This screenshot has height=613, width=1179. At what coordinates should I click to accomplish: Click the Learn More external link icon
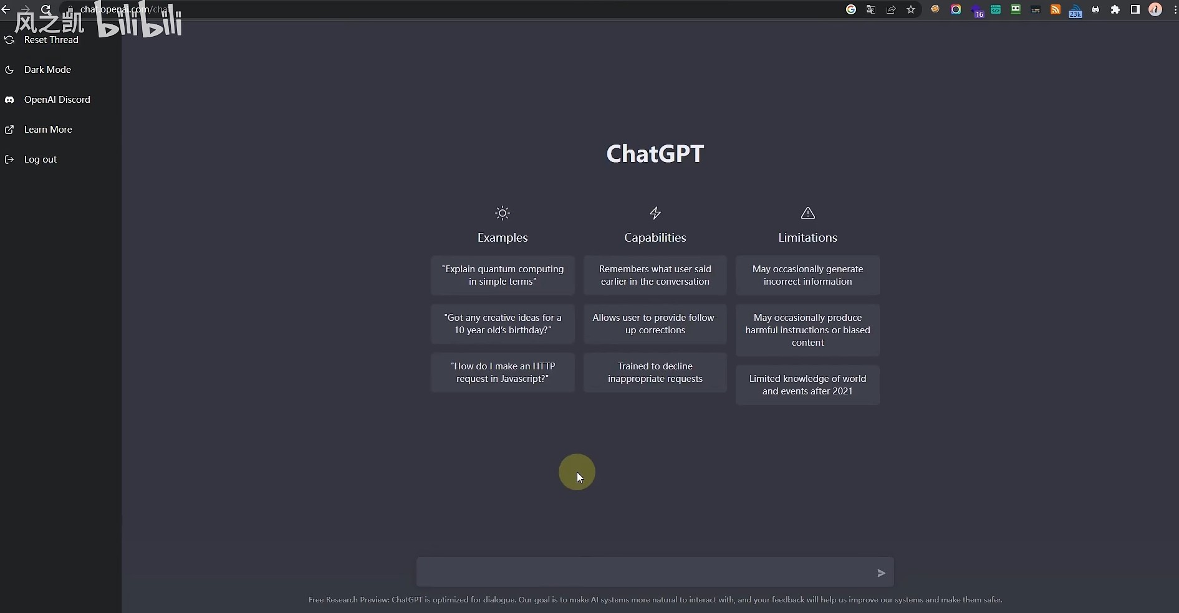coord(9,130)
